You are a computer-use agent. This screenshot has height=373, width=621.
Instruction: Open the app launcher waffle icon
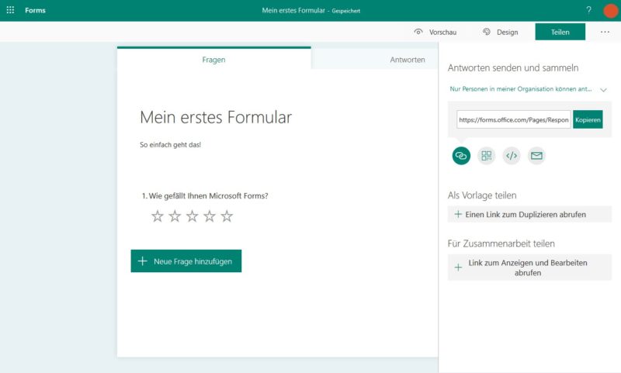(x=11, y=10)
